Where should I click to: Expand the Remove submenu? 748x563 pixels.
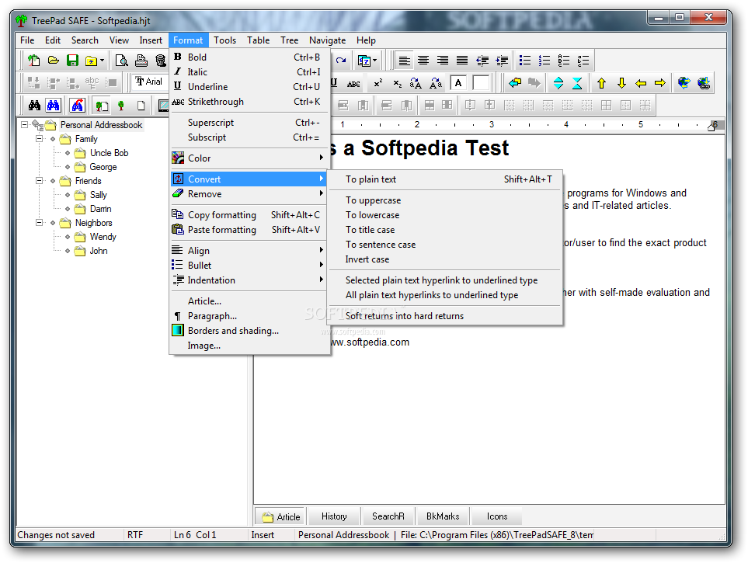tap(249, 194)
